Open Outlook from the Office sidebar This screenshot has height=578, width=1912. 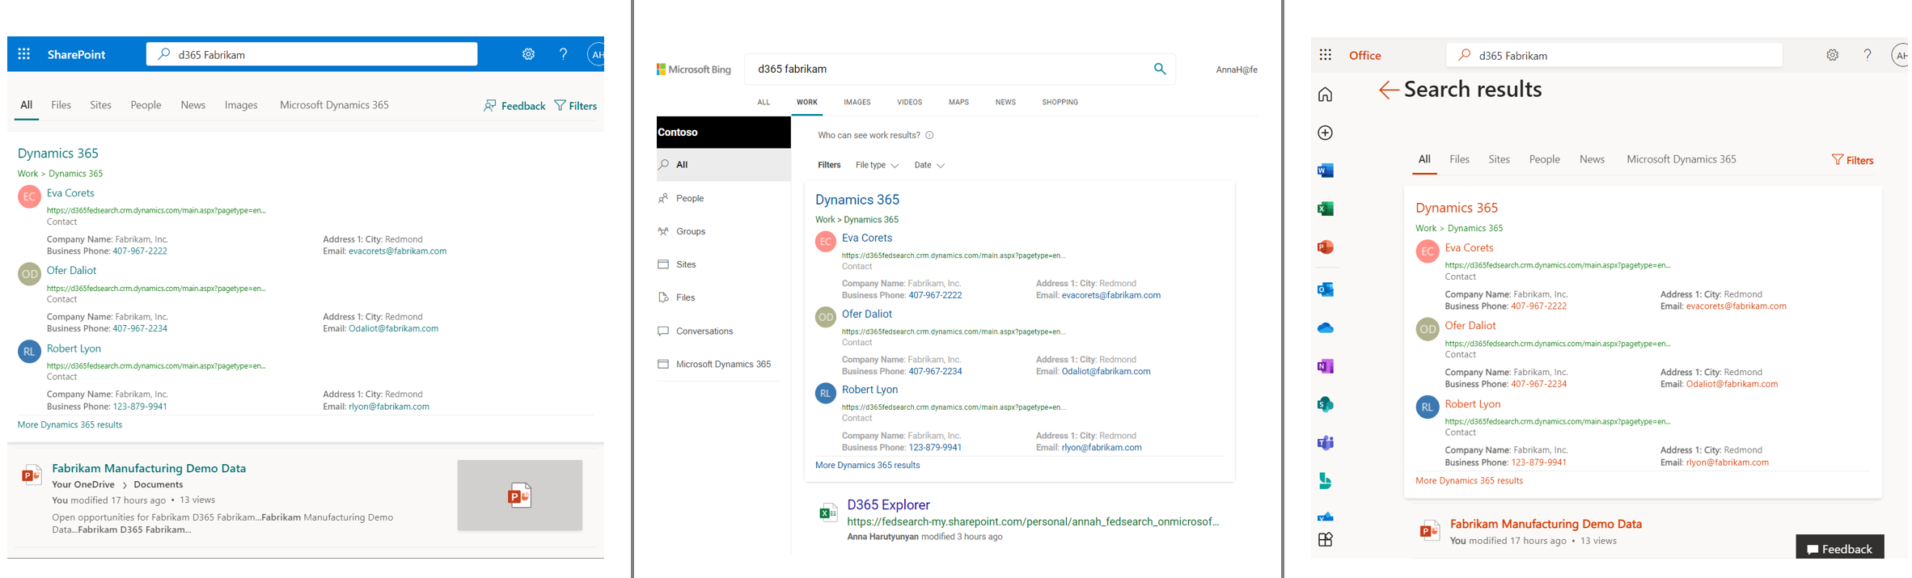pos(1325,289)
